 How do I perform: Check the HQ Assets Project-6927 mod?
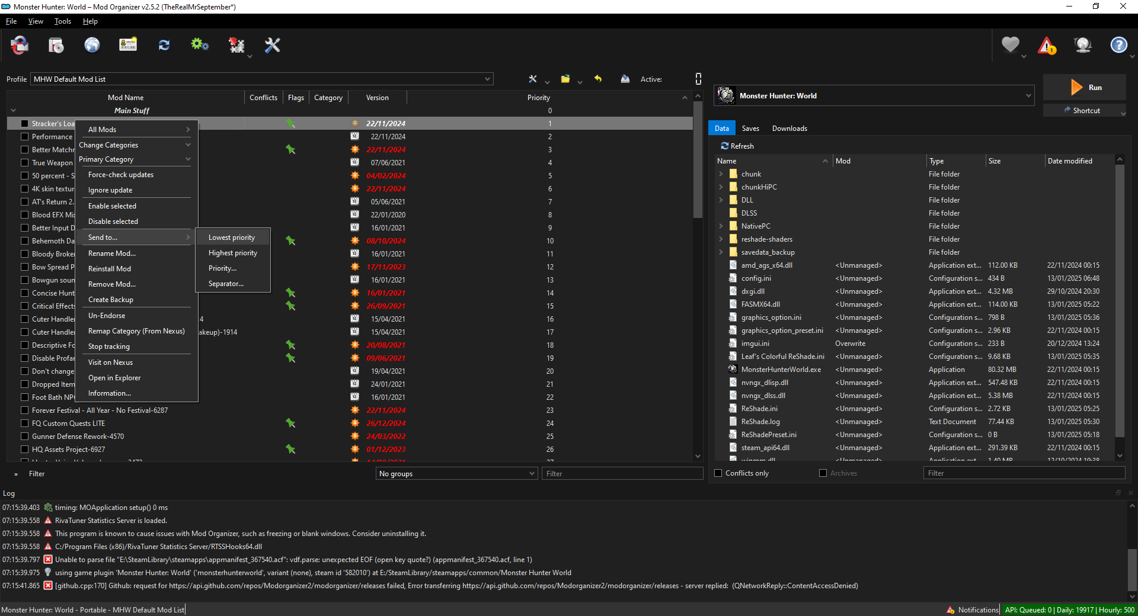point(24,450)
